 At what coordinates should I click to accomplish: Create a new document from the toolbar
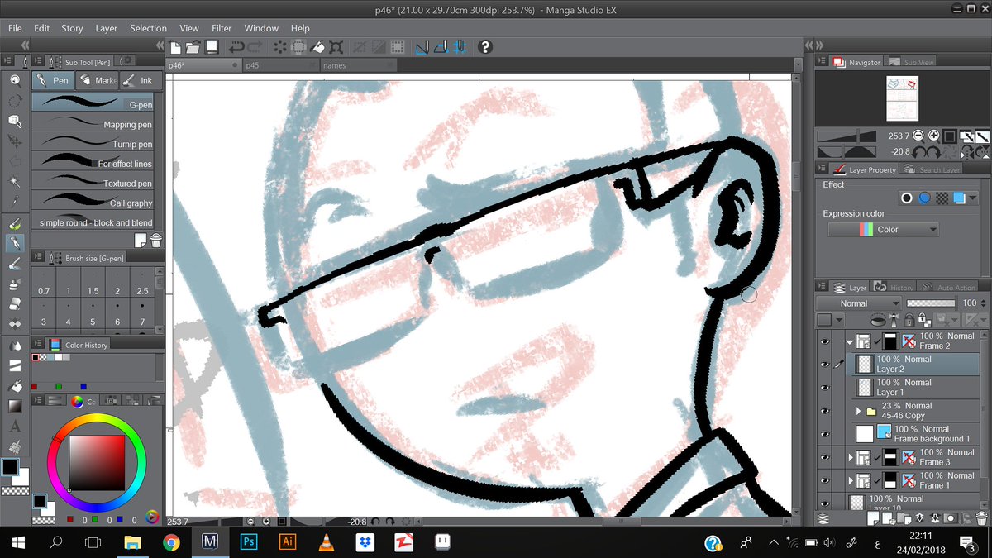tap(175, 47)
